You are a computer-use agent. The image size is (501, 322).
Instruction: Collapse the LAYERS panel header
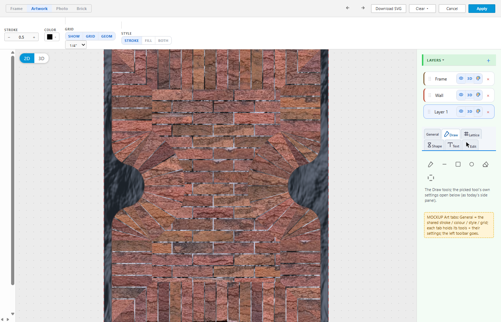(x=436, y=60)
